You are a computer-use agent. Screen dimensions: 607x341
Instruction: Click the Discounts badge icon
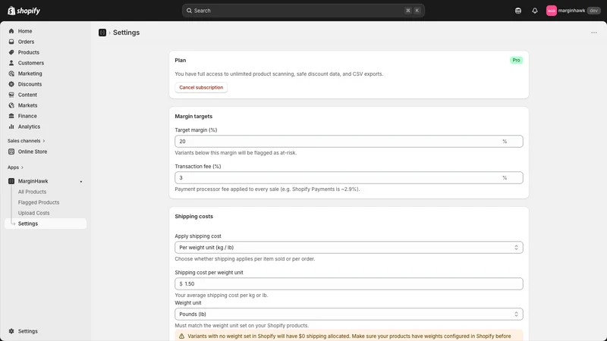[x=11, y=84]
